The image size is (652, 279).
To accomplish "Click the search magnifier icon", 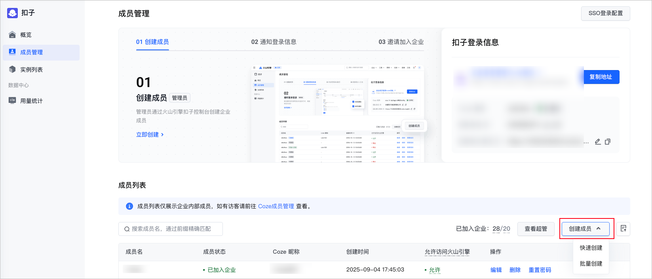I will pos(127,229).
